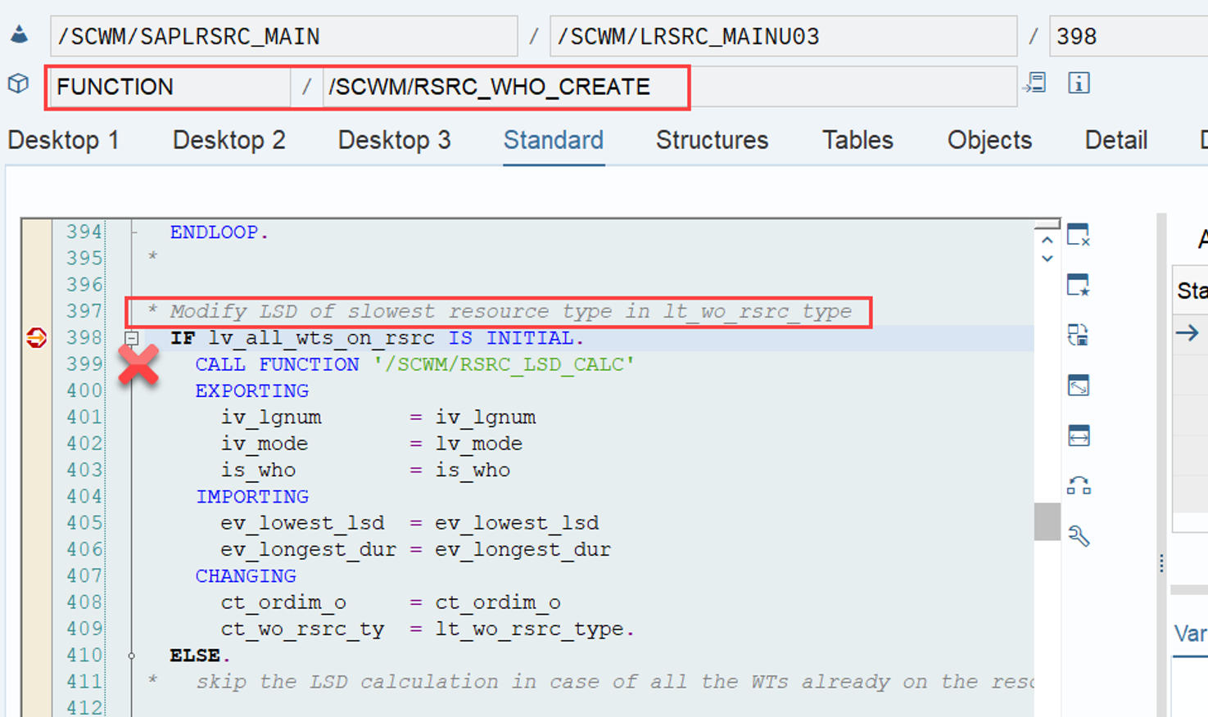Viewport: 1208px width, 717px height.
Task: Open the Detail tab
Action: tap(1115, 140)
